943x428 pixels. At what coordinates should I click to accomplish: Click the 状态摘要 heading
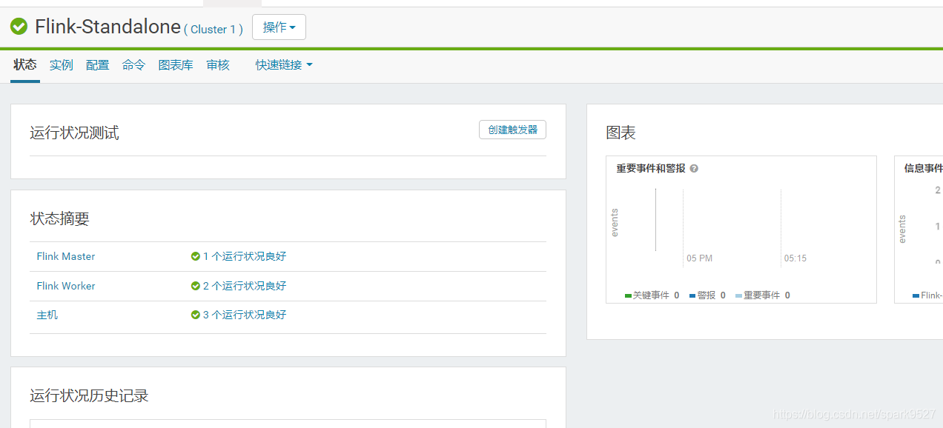tap(59, 219)
